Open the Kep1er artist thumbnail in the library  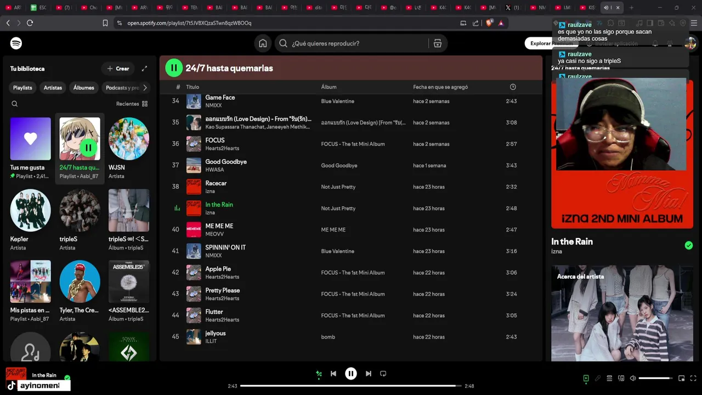click(x=30, y=210)
